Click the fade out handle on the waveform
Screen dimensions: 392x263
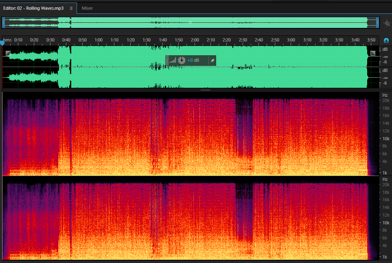(373, 53)
